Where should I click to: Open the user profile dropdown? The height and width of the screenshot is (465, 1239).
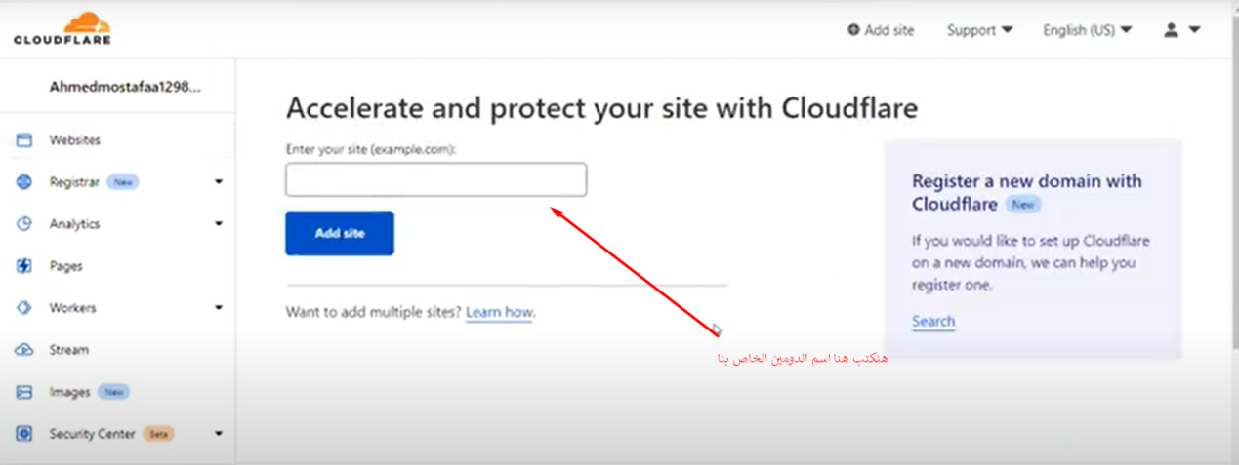pos(1181,30)
